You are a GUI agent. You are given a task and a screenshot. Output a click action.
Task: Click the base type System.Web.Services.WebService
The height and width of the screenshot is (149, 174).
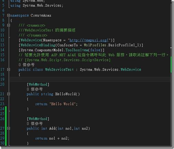(x=110, y=70)
